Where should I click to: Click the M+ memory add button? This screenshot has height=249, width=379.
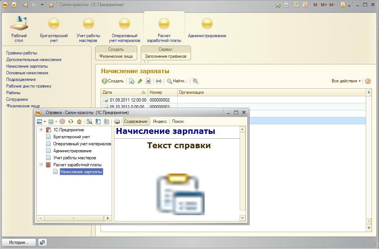coord(324,5)
